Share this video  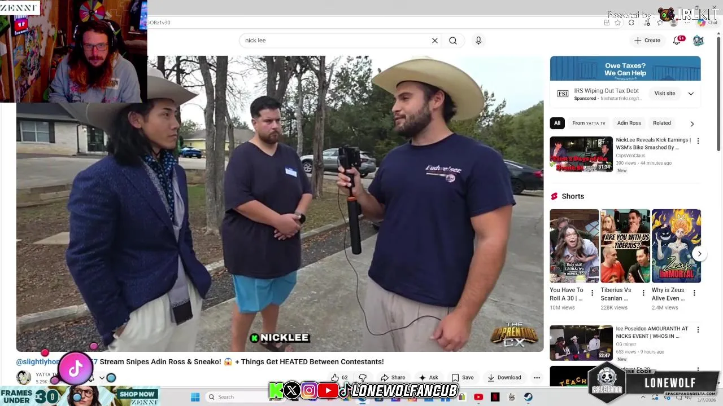[x=393, y=378]
